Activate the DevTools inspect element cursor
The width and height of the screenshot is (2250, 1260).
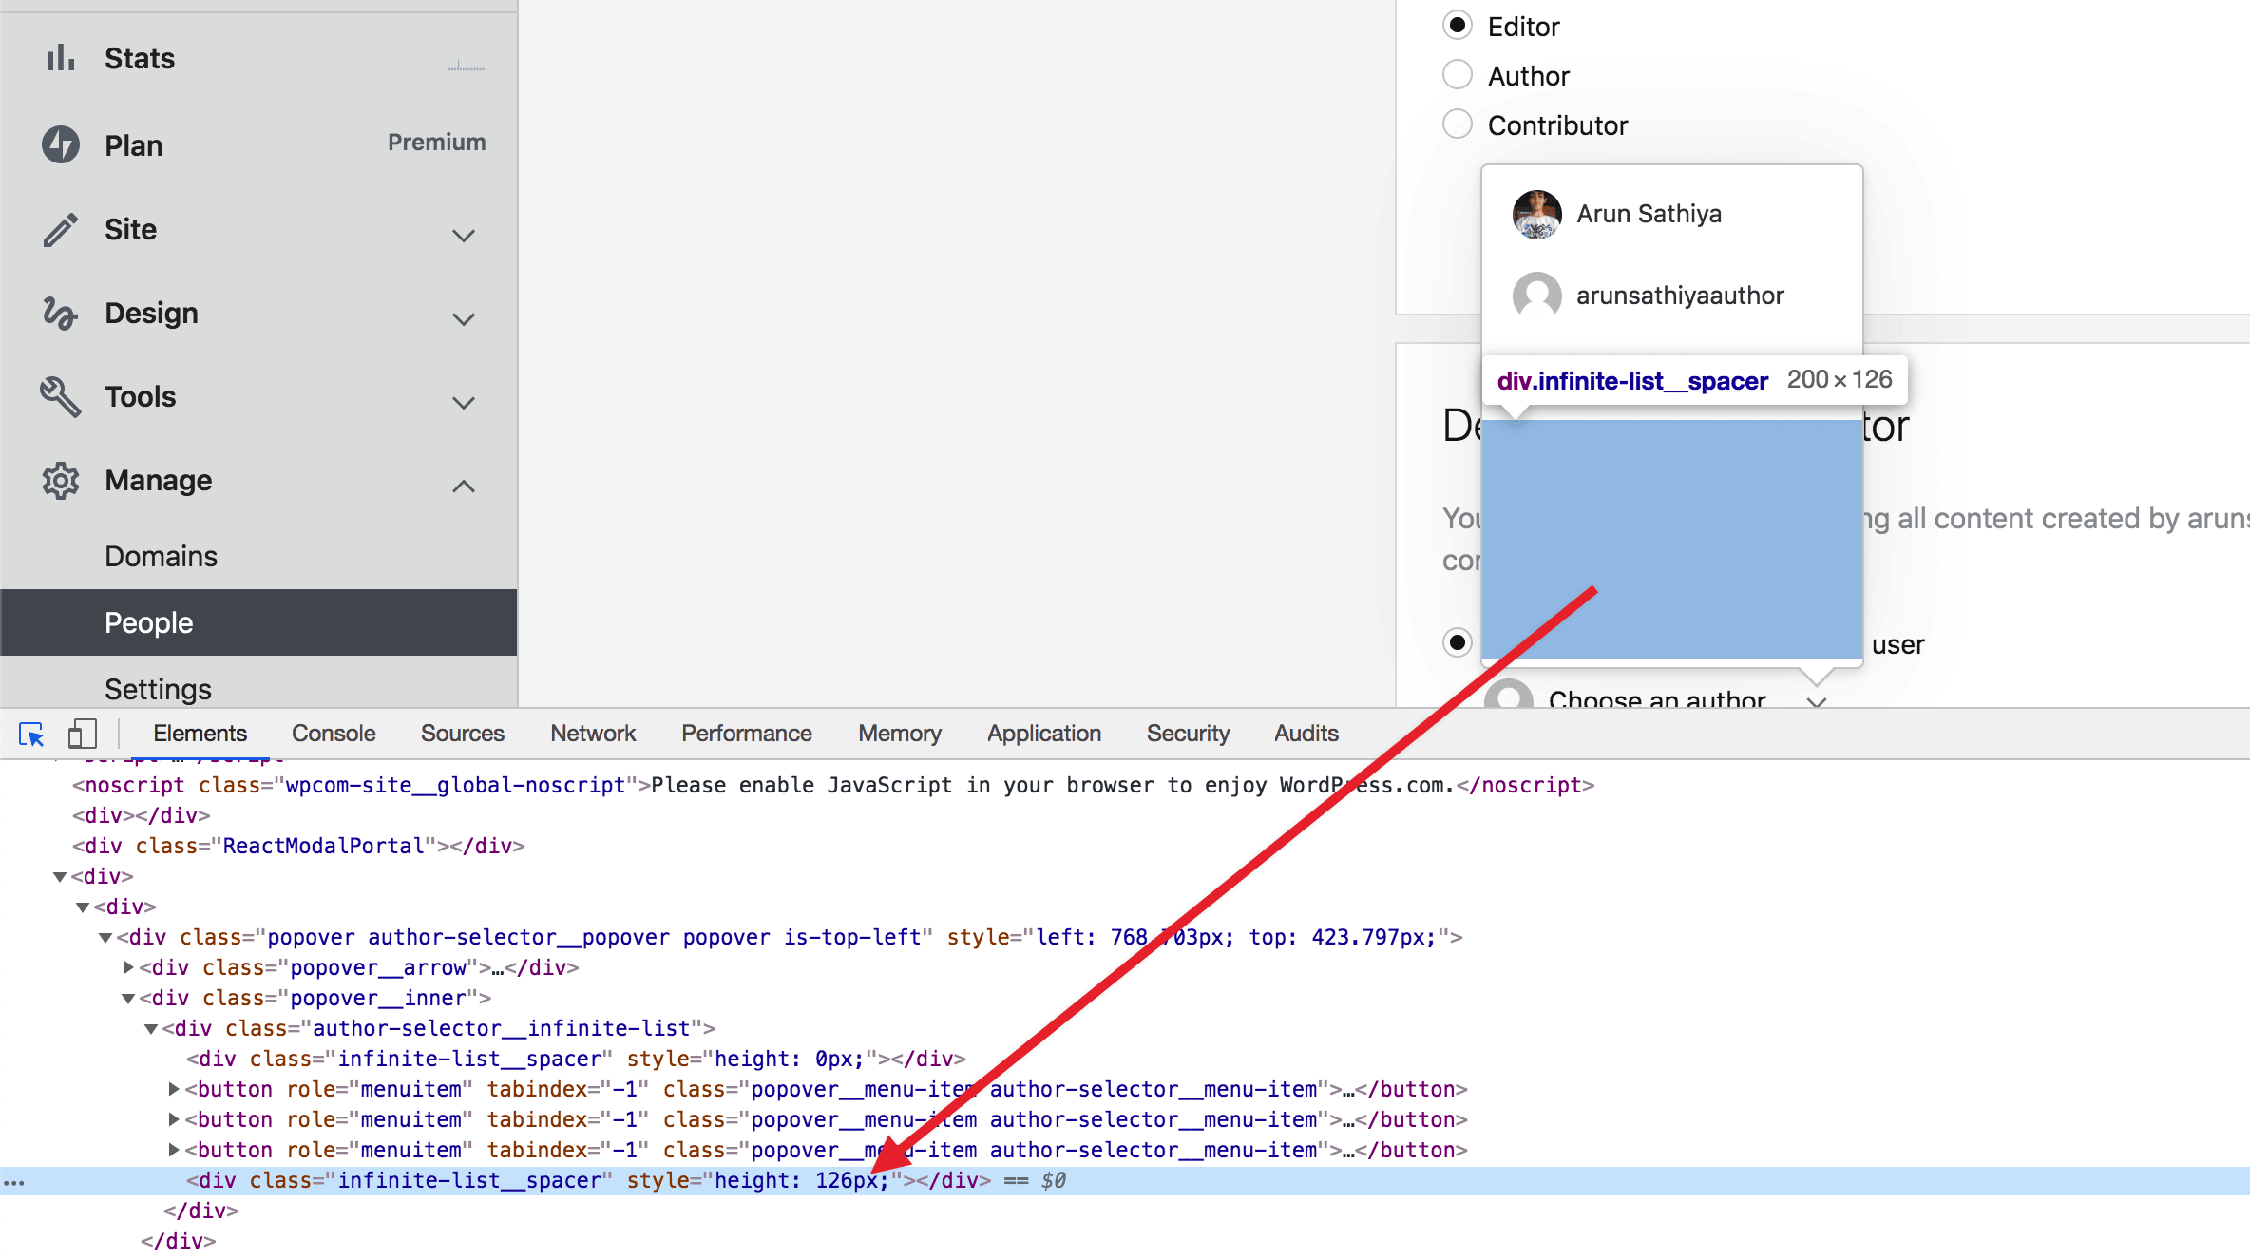tap(30, 733)
